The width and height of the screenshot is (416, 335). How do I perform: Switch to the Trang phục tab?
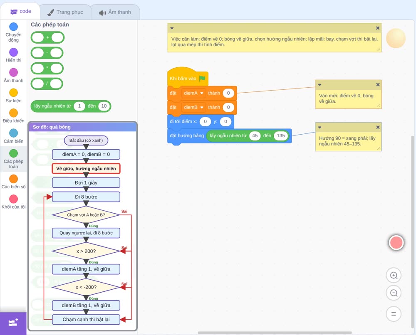(66, 12)
